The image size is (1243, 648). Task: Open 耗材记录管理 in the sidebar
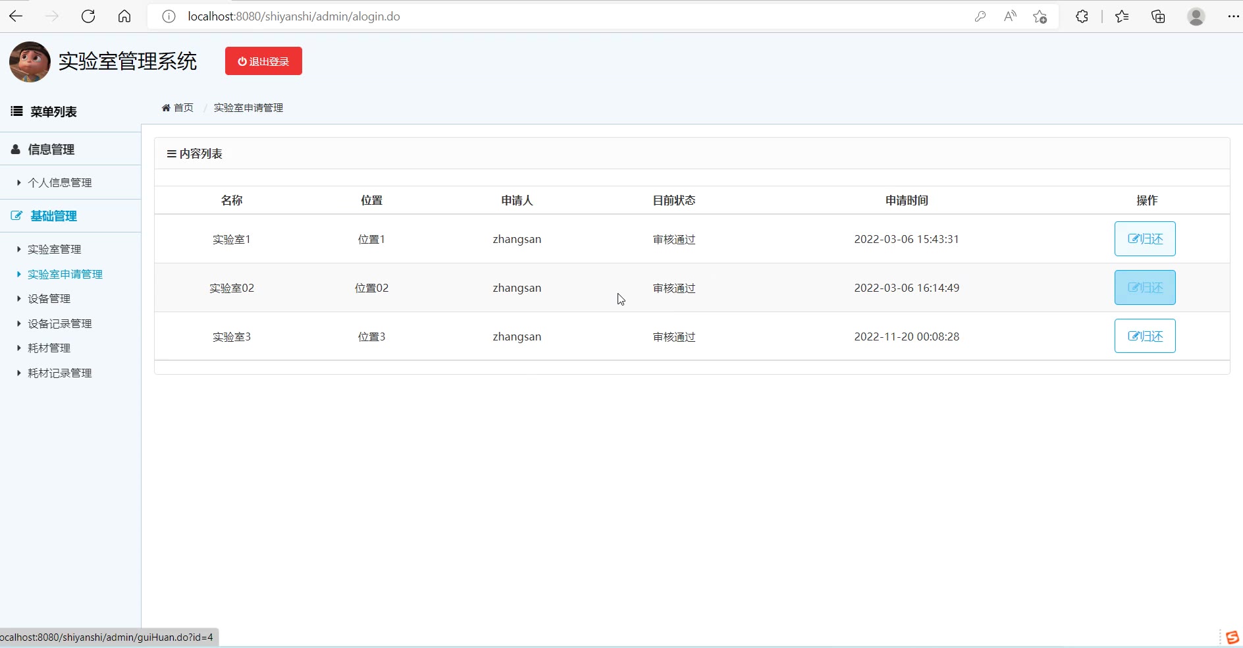coord(60,373)
